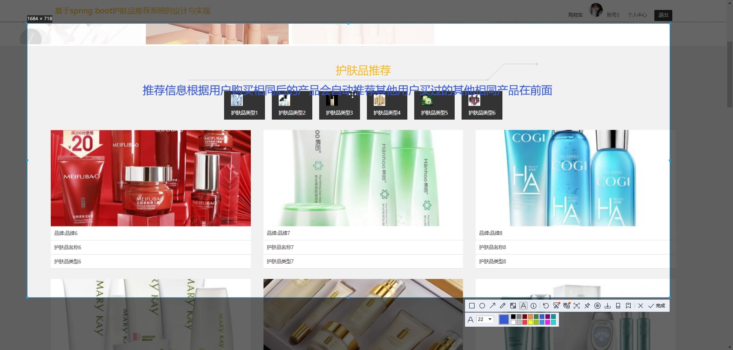Select the text annotation tool
The height and width of the screenshot is (350, 733).
[x=523, y=306]
